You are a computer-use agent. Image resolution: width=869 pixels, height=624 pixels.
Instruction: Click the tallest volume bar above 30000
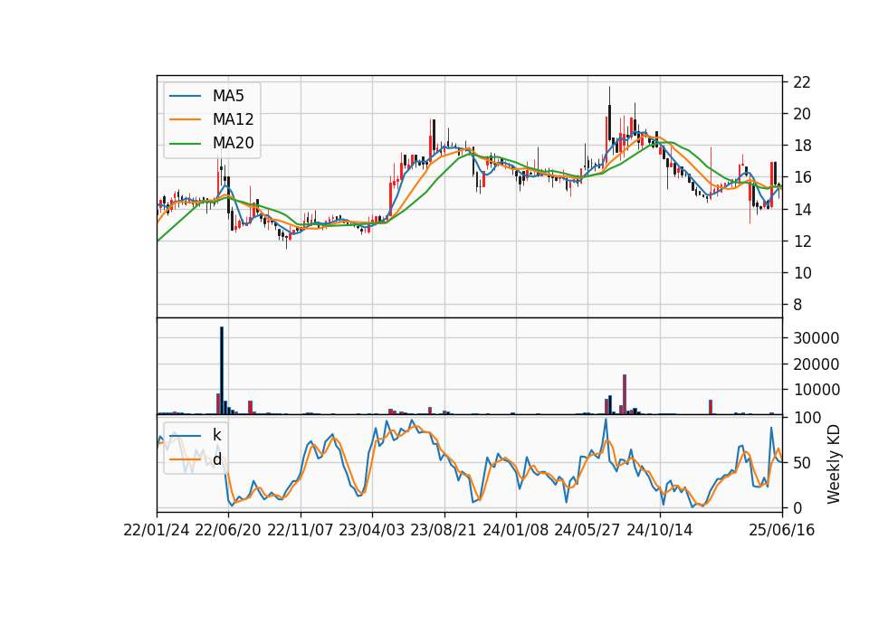222,371
